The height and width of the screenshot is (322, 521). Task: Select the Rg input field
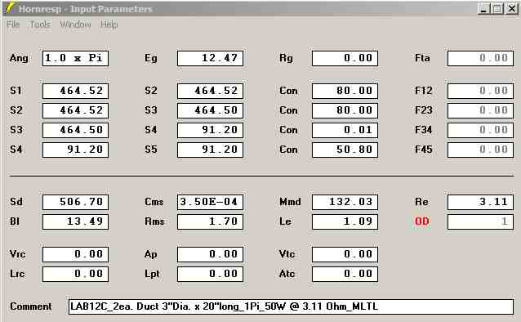(345, 58)
